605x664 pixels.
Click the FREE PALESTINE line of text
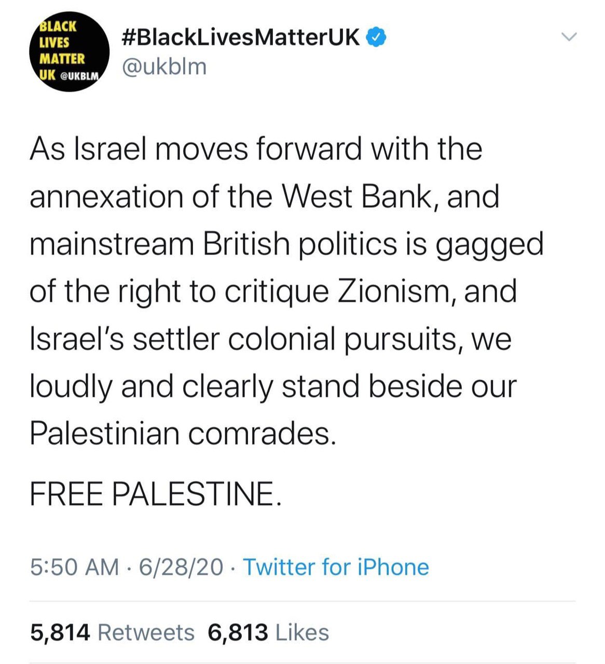coord(156,493)
